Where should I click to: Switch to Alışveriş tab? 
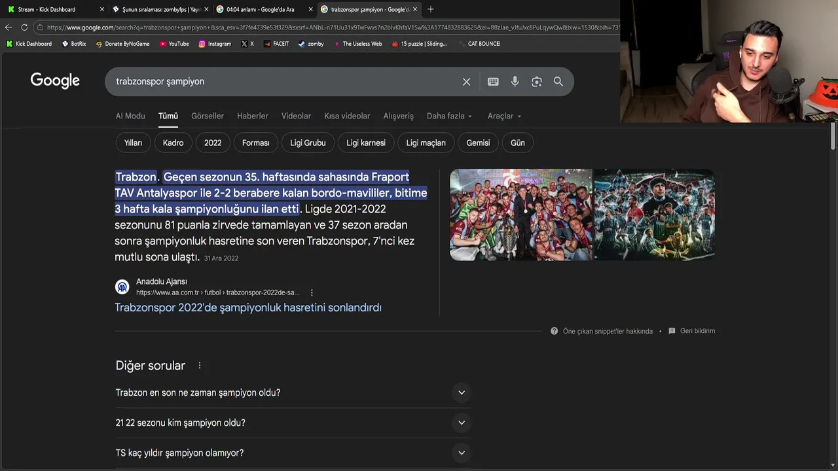point(399,116)
